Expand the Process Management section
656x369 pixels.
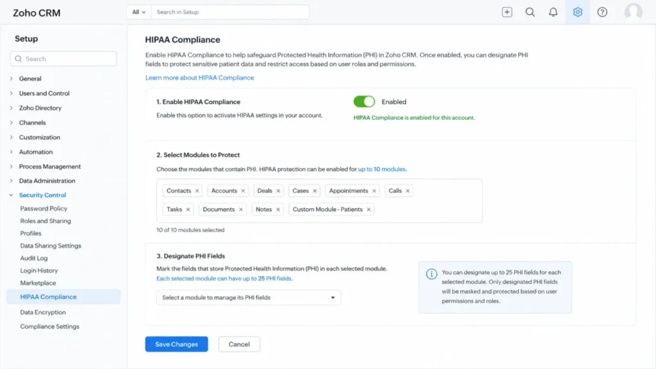[12, 167]
